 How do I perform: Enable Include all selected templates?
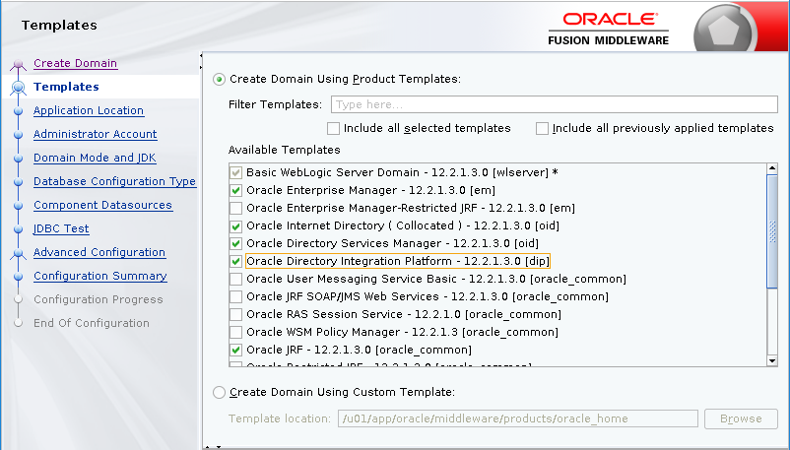(333, 128)
